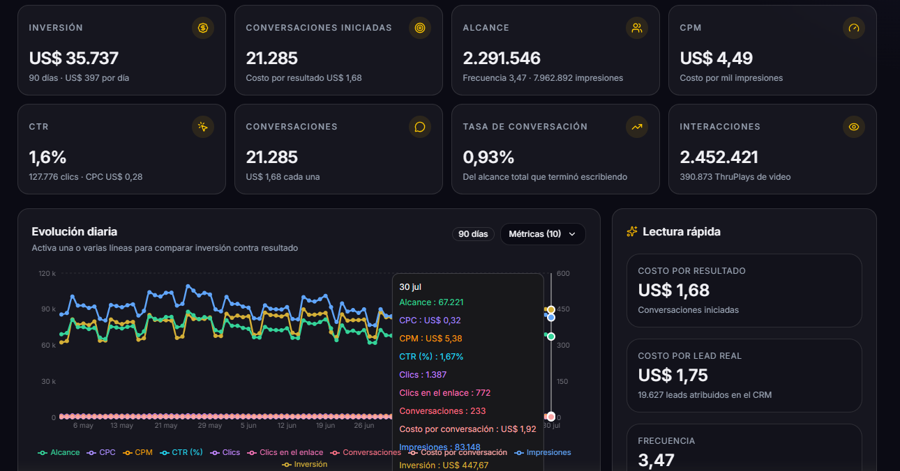Image resolution: width=900 pixels, height=471 pixels.
Task: Click the '30 jul' tooltip date header
Action: point(410,286)
